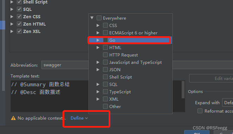Image resolution: width=233 pixels, height=134 pixels.
Task: Expand the Shell Script template group
Action: tap(12, 2)
